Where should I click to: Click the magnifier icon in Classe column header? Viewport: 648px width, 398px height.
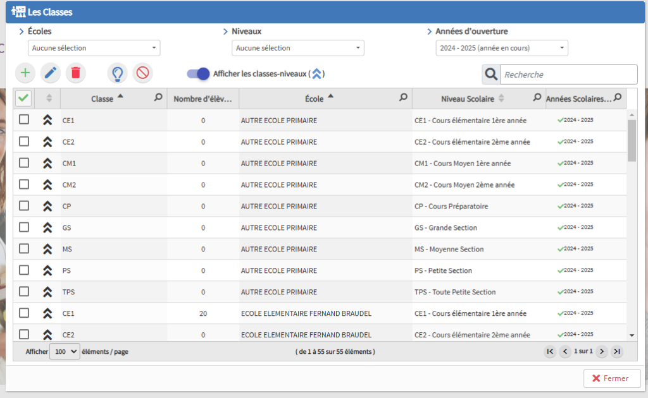click(158, 98)
